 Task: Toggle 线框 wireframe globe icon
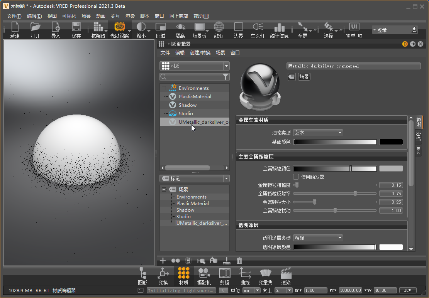coord(219,27)
